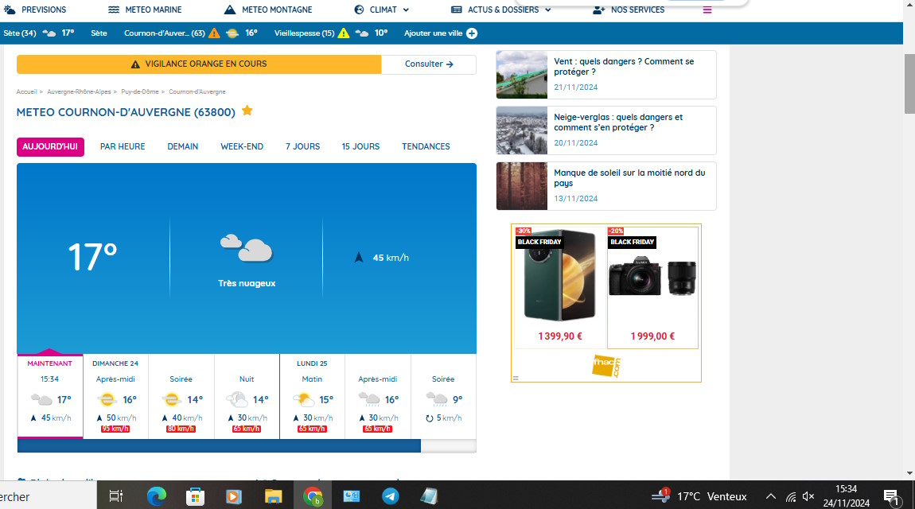Select Cournon-d'Auver... (63) saved city
The width and height of the screenshot is (915, 509).
pyautogui.click(x=164, y=33)
